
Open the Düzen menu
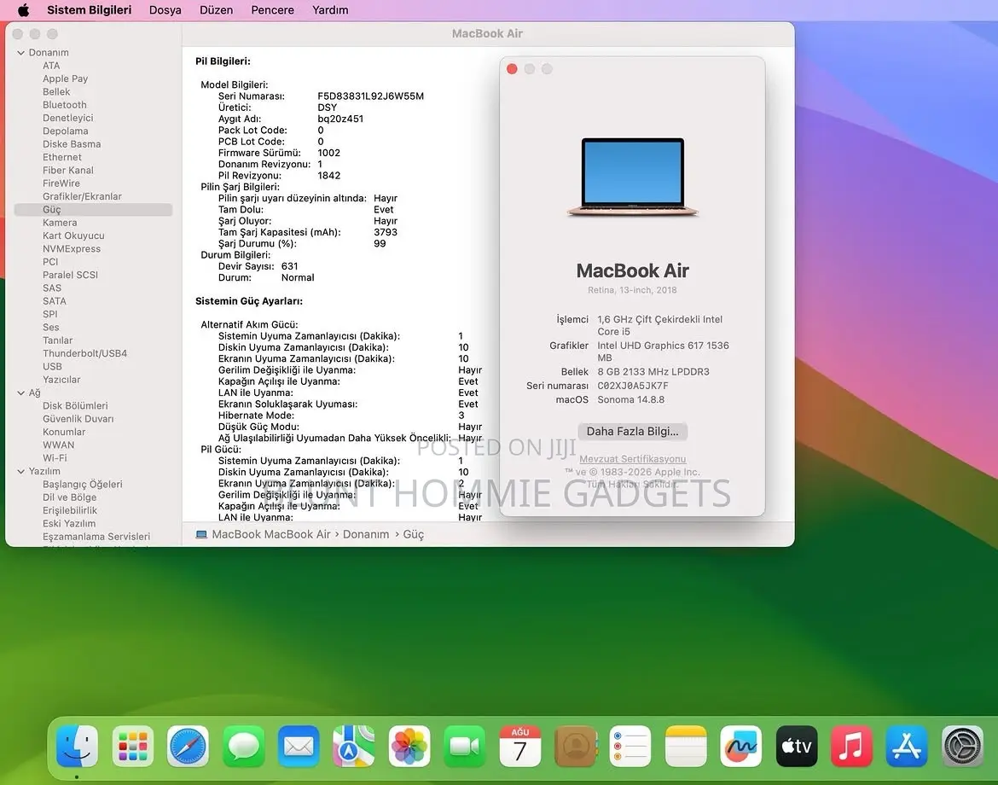pos(217,9)
